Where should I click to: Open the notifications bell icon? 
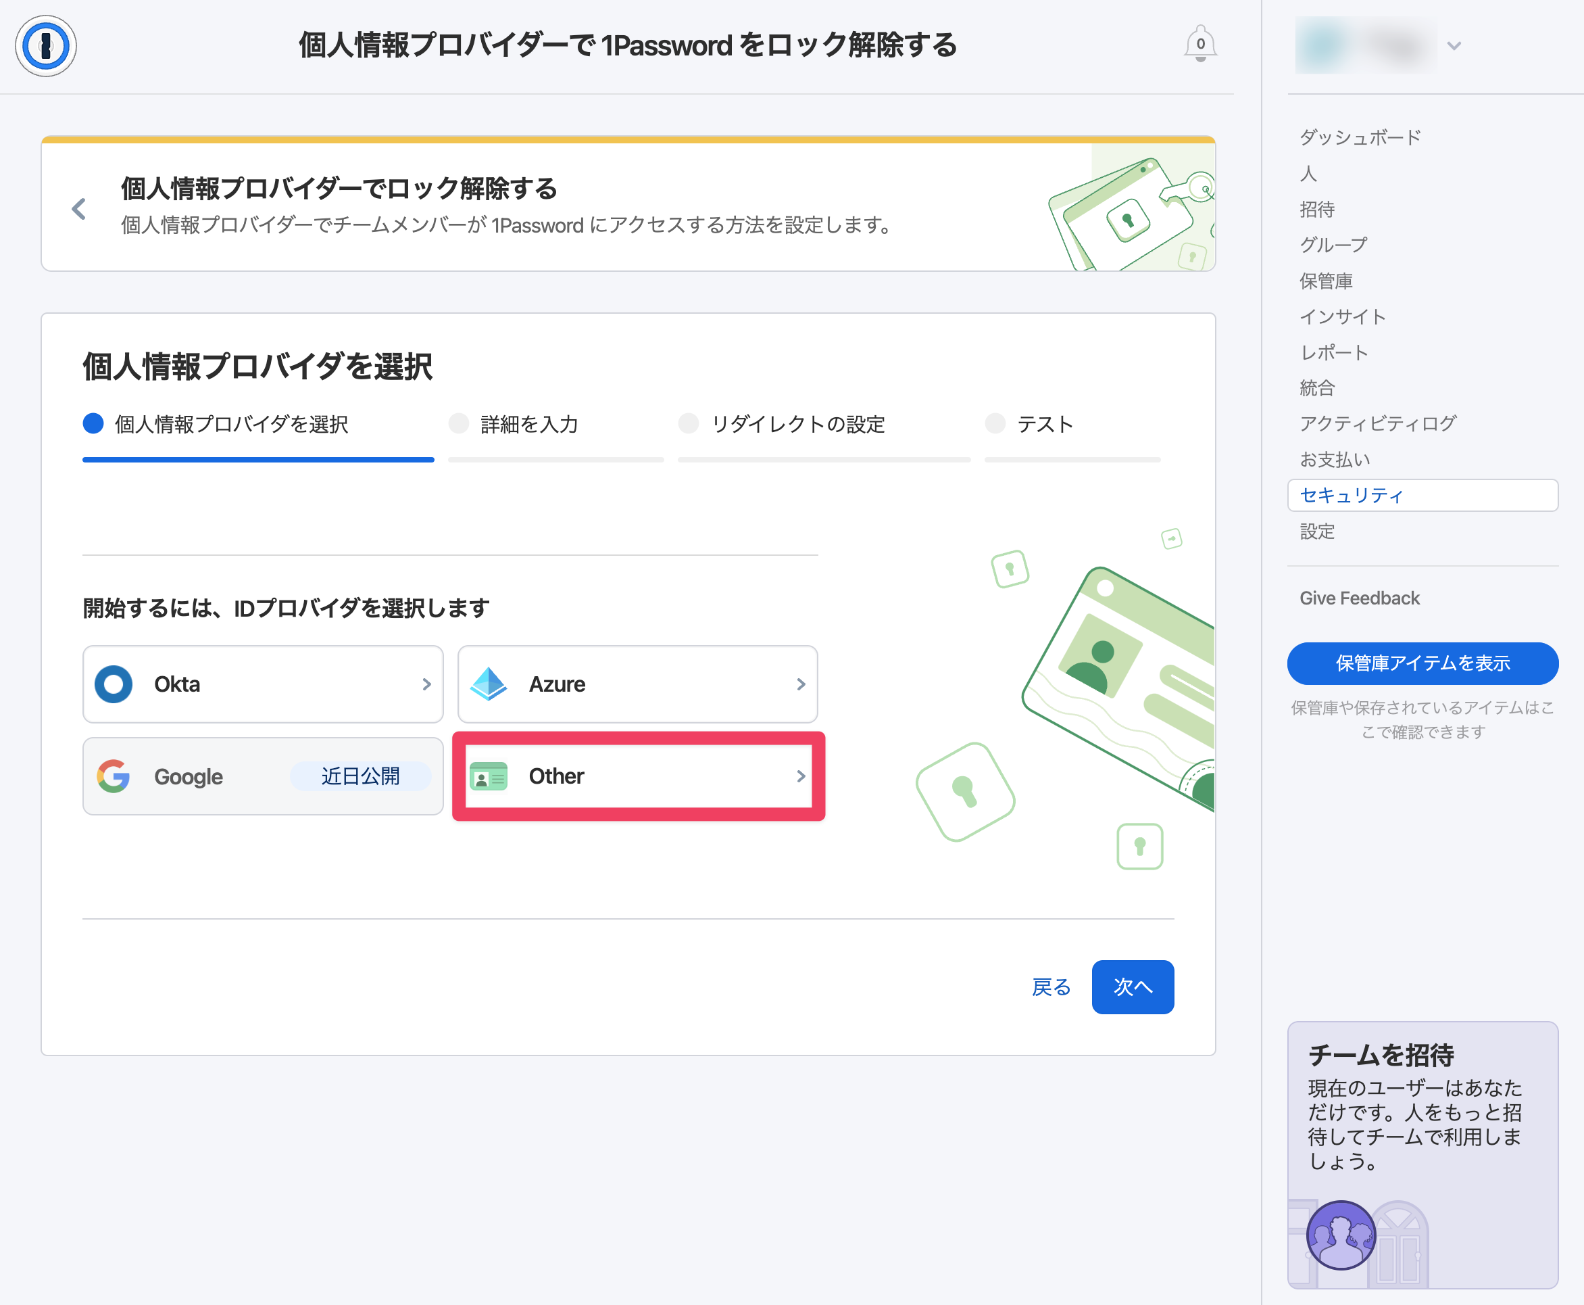coord(1200,43)
